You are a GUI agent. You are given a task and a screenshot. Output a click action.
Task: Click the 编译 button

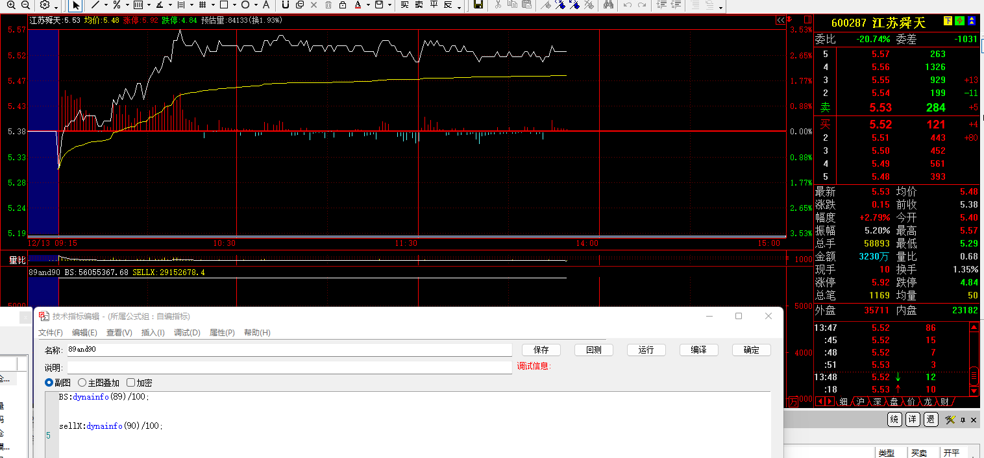click(x=698, y=350)
